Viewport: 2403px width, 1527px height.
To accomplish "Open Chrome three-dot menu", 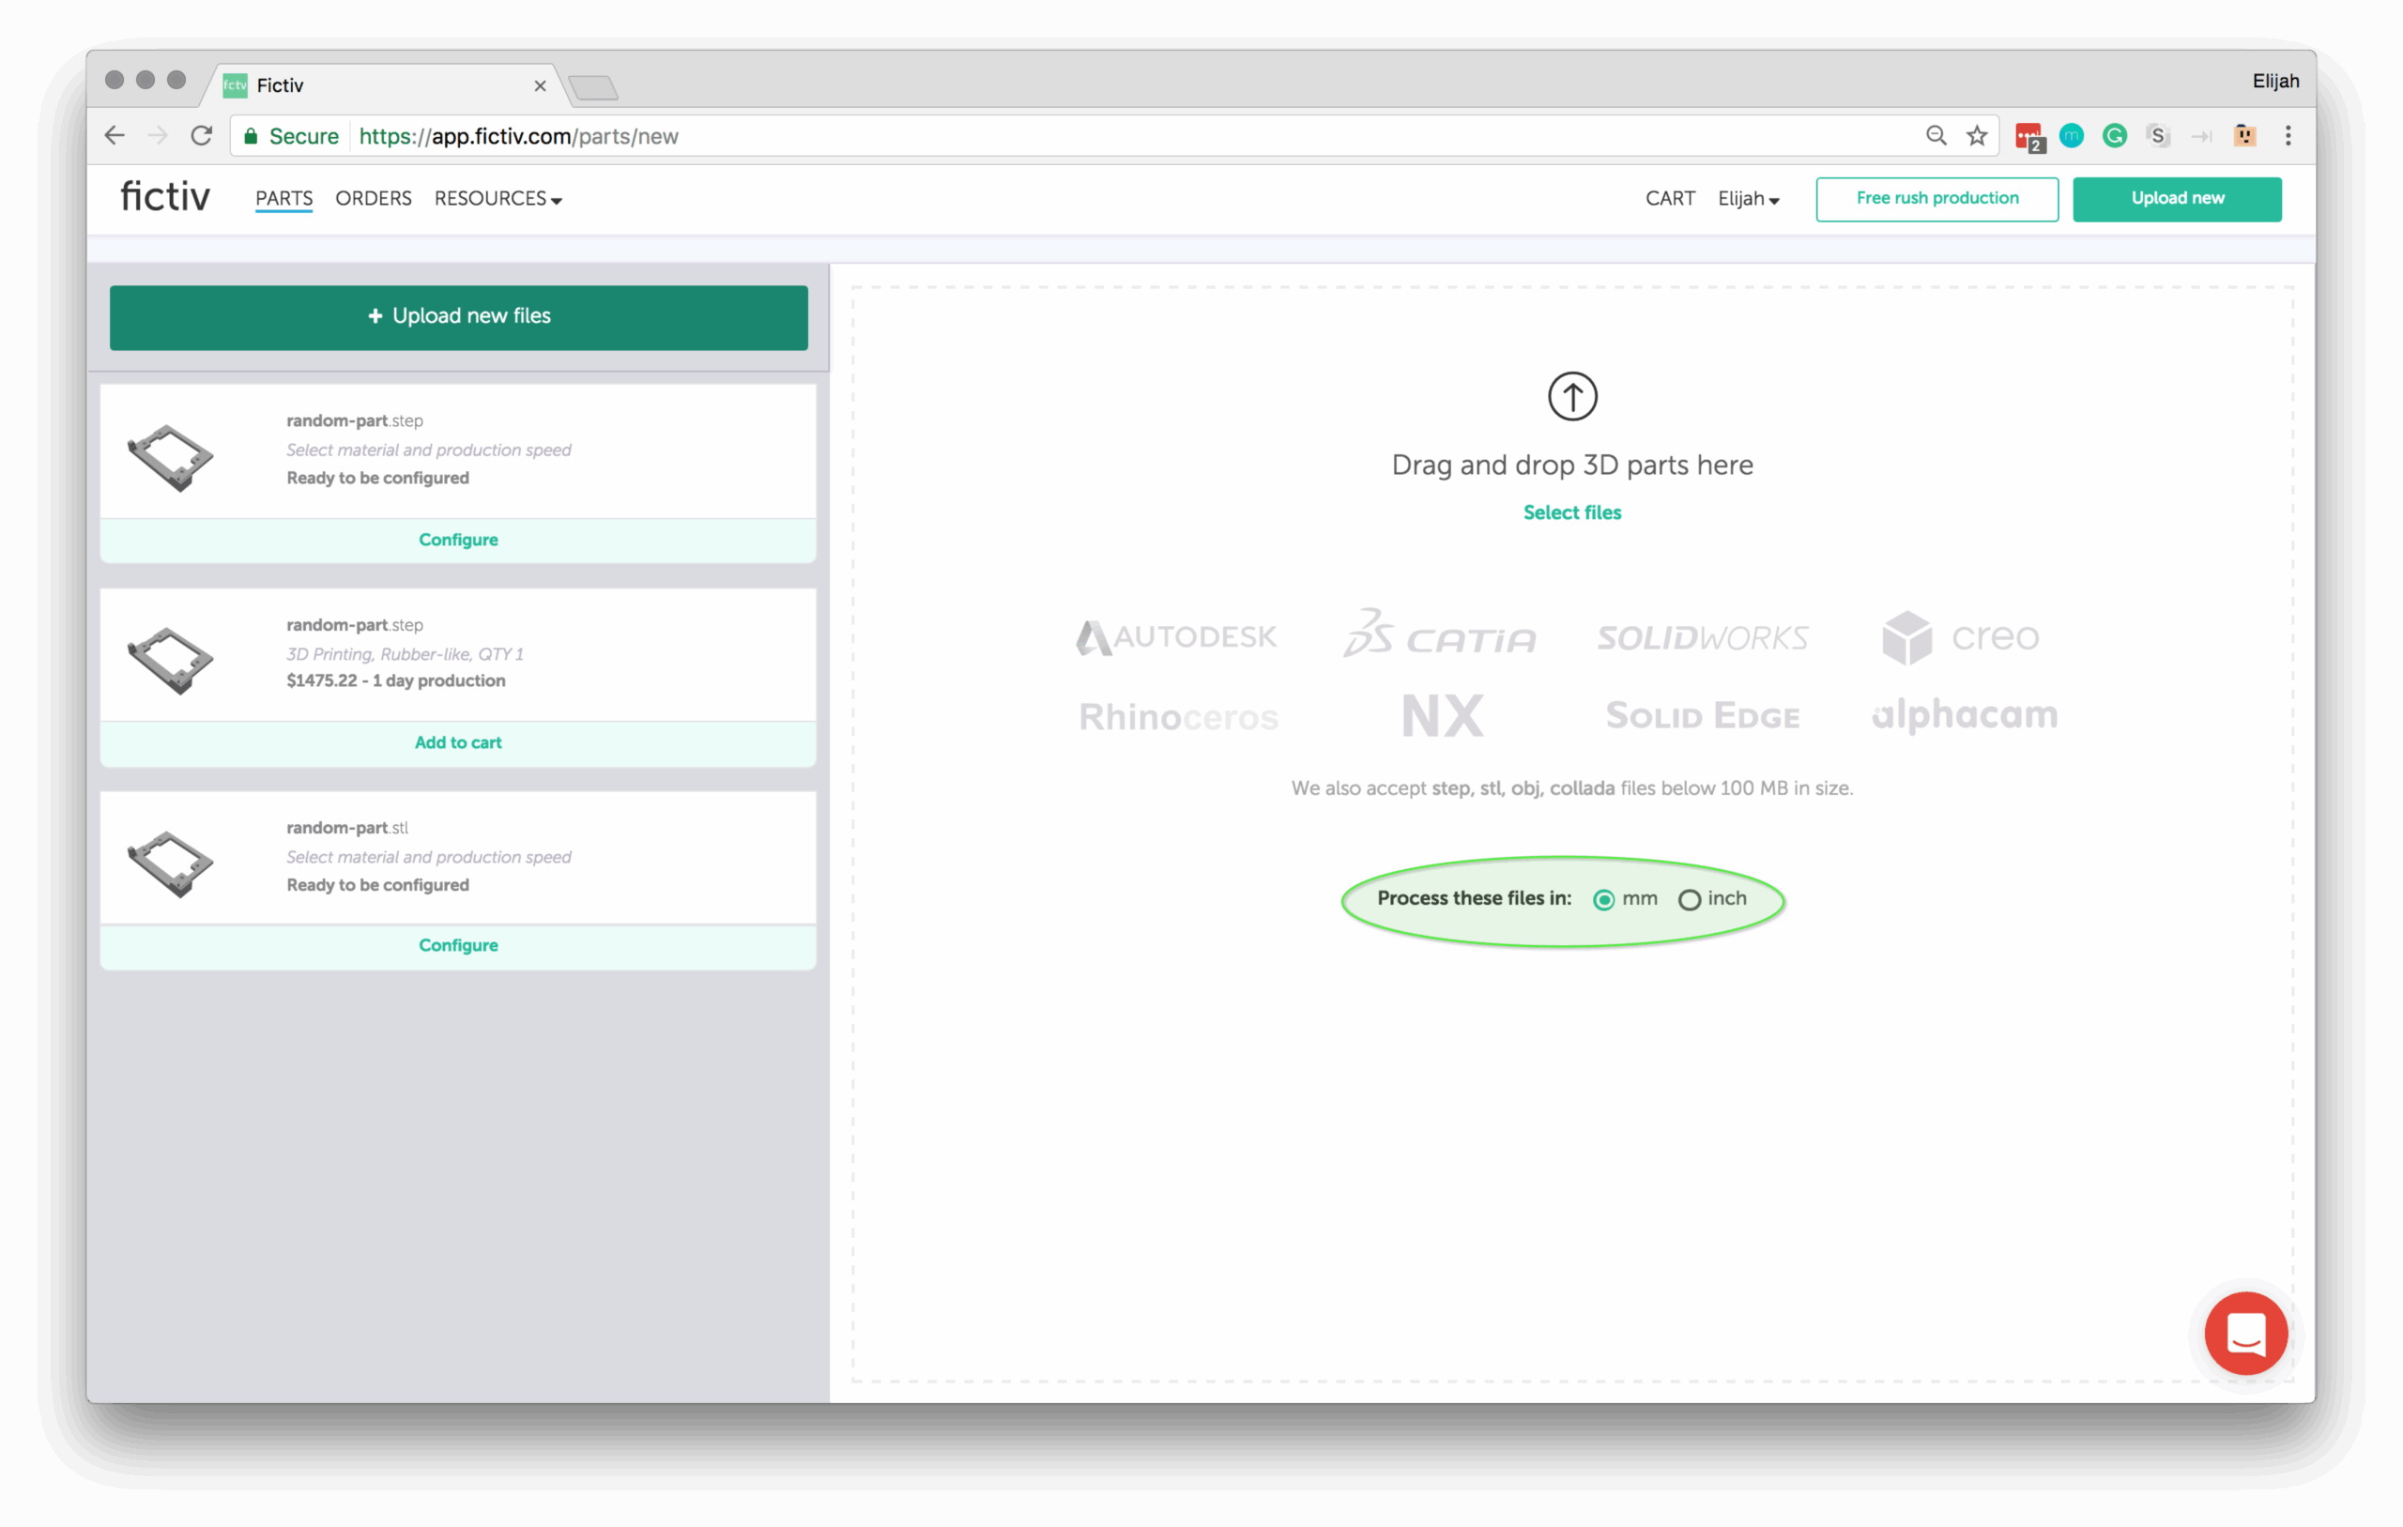I will (2288, 136).
